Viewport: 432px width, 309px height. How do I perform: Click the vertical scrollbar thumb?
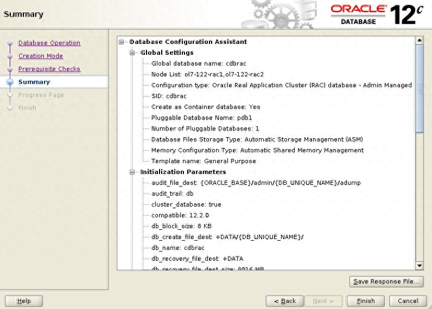[419, 89]
